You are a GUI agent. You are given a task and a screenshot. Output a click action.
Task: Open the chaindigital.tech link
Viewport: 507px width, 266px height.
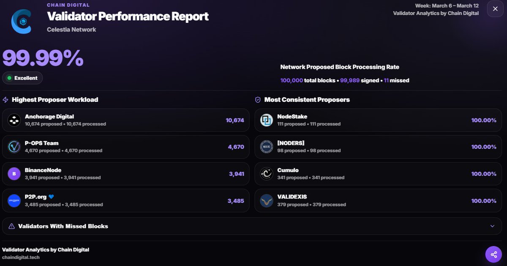(x=21, y=257)
